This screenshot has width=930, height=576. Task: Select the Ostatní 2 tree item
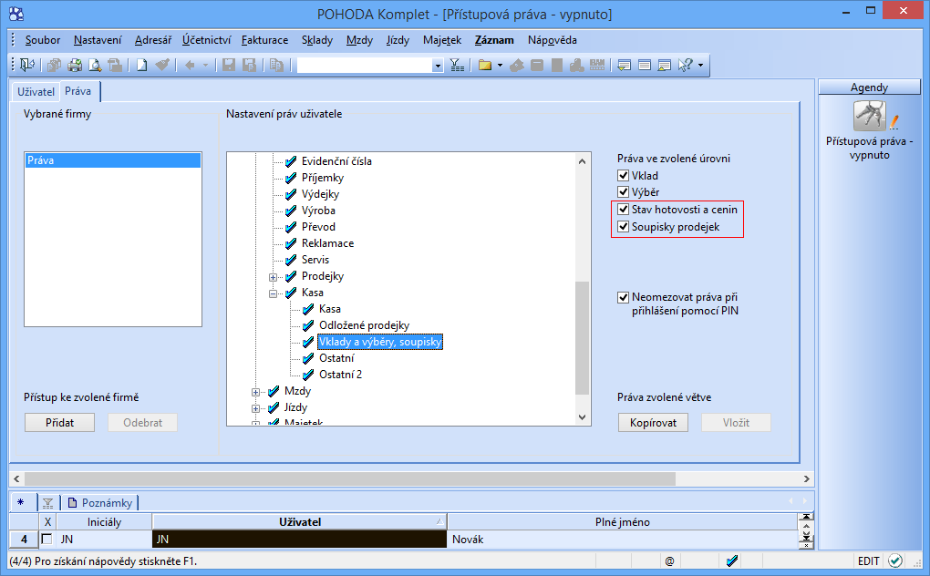(340, 375)
